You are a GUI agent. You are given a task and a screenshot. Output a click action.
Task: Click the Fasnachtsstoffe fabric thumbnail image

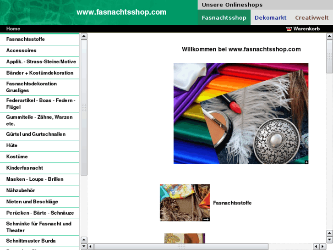coord(185,203)
